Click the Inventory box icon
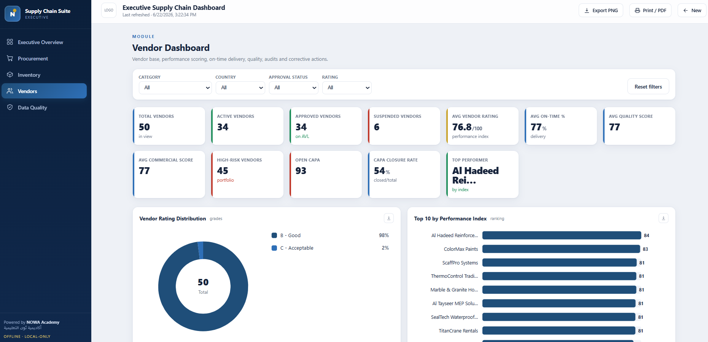 pyautogui.click(x=10, y=74)
